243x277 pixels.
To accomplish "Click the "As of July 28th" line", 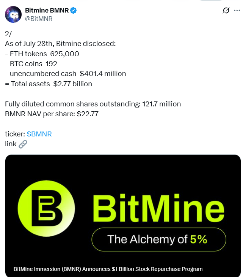I will click(60, 44).
